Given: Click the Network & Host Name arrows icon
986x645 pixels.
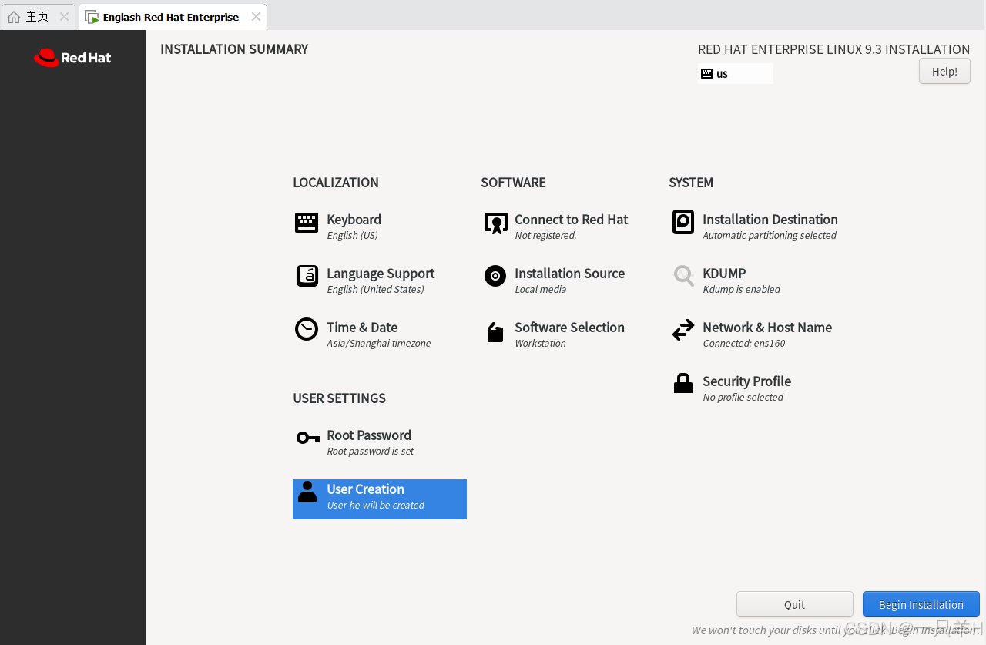Looking at the screenshot, I should coord(683,331).
